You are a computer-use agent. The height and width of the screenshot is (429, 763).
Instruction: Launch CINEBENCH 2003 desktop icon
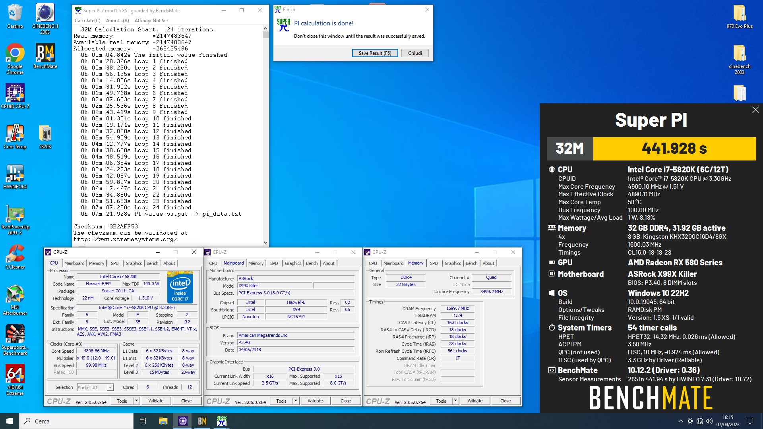click(x=45, y=19)
